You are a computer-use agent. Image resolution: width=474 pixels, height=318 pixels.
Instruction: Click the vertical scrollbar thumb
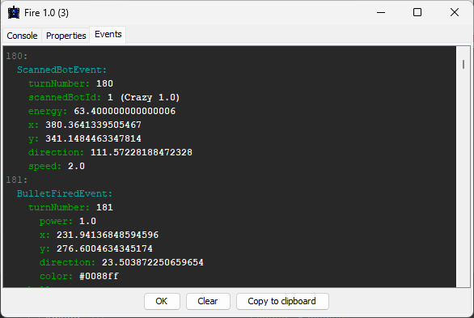[463, 64]
